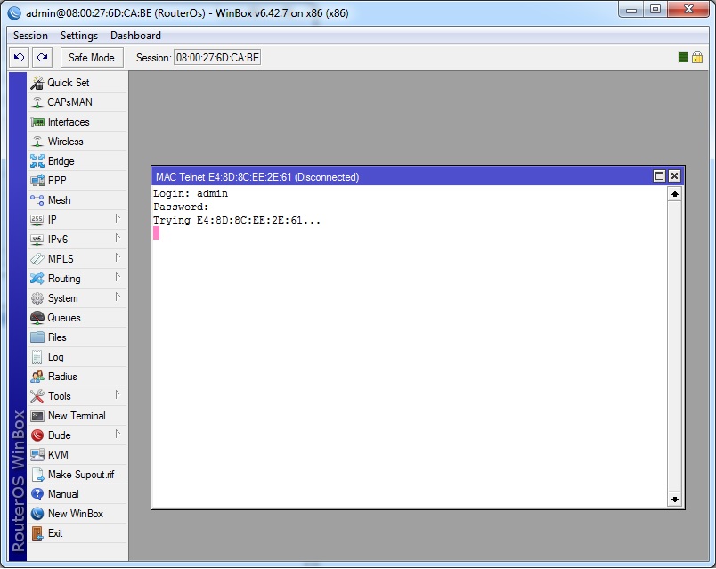The height and width of the screenshot is (569, 716).
Task: Click the IPv6 icon
Action: pos(37,240)
